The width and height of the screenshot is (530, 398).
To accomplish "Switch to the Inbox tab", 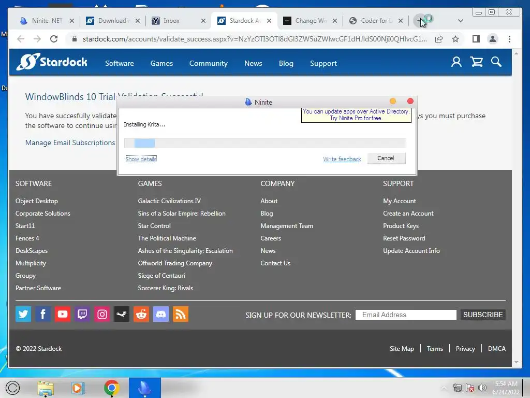I will point(179,21).
